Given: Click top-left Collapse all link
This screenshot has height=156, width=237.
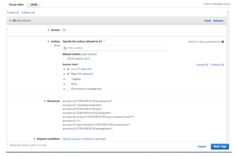Looking at the screenshot, I should (x=28, y=13).
